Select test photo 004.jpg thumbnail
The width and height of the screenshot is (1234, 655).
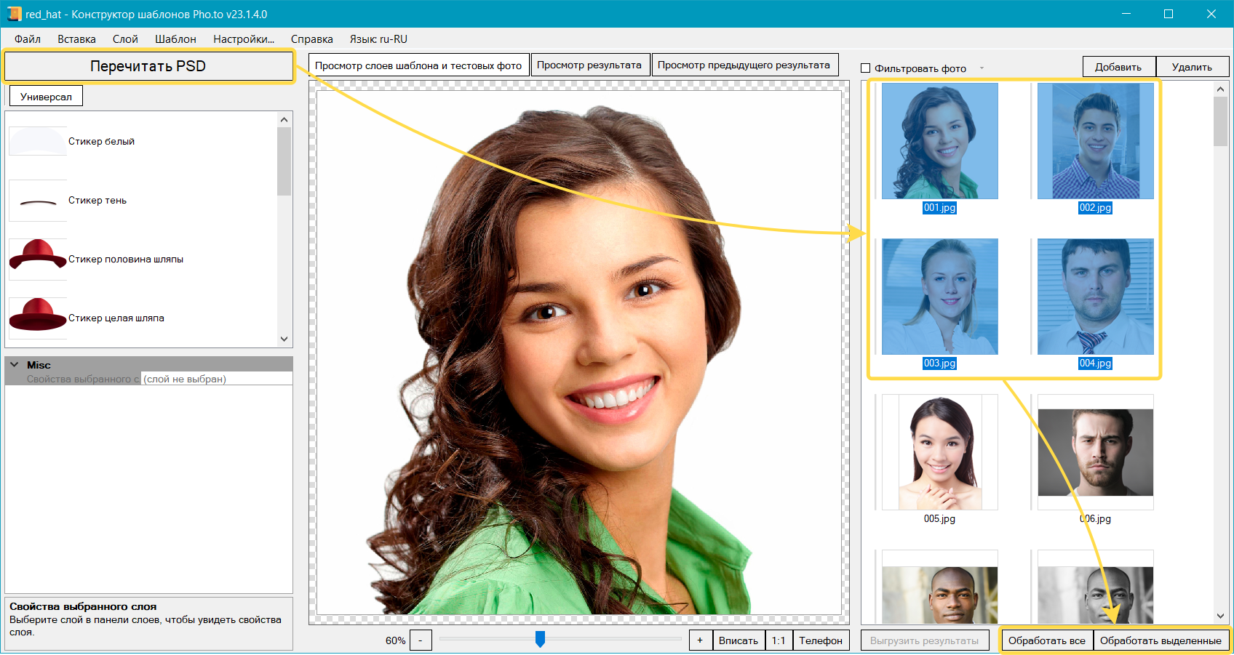(x=1095, y=297)
